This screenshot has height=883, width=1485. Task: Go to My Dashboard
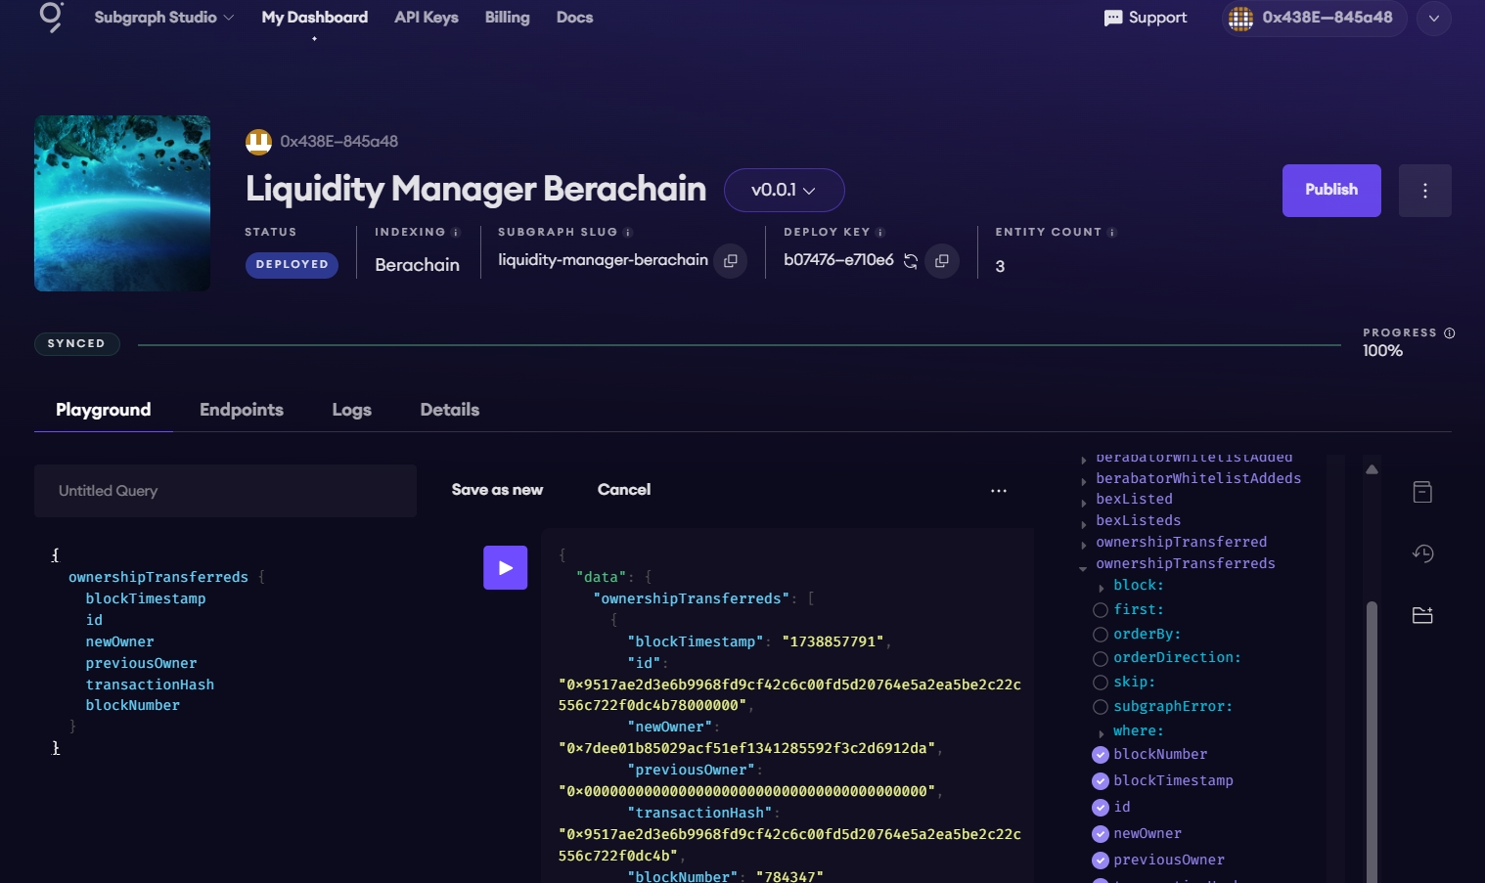(x=315, y=18)
